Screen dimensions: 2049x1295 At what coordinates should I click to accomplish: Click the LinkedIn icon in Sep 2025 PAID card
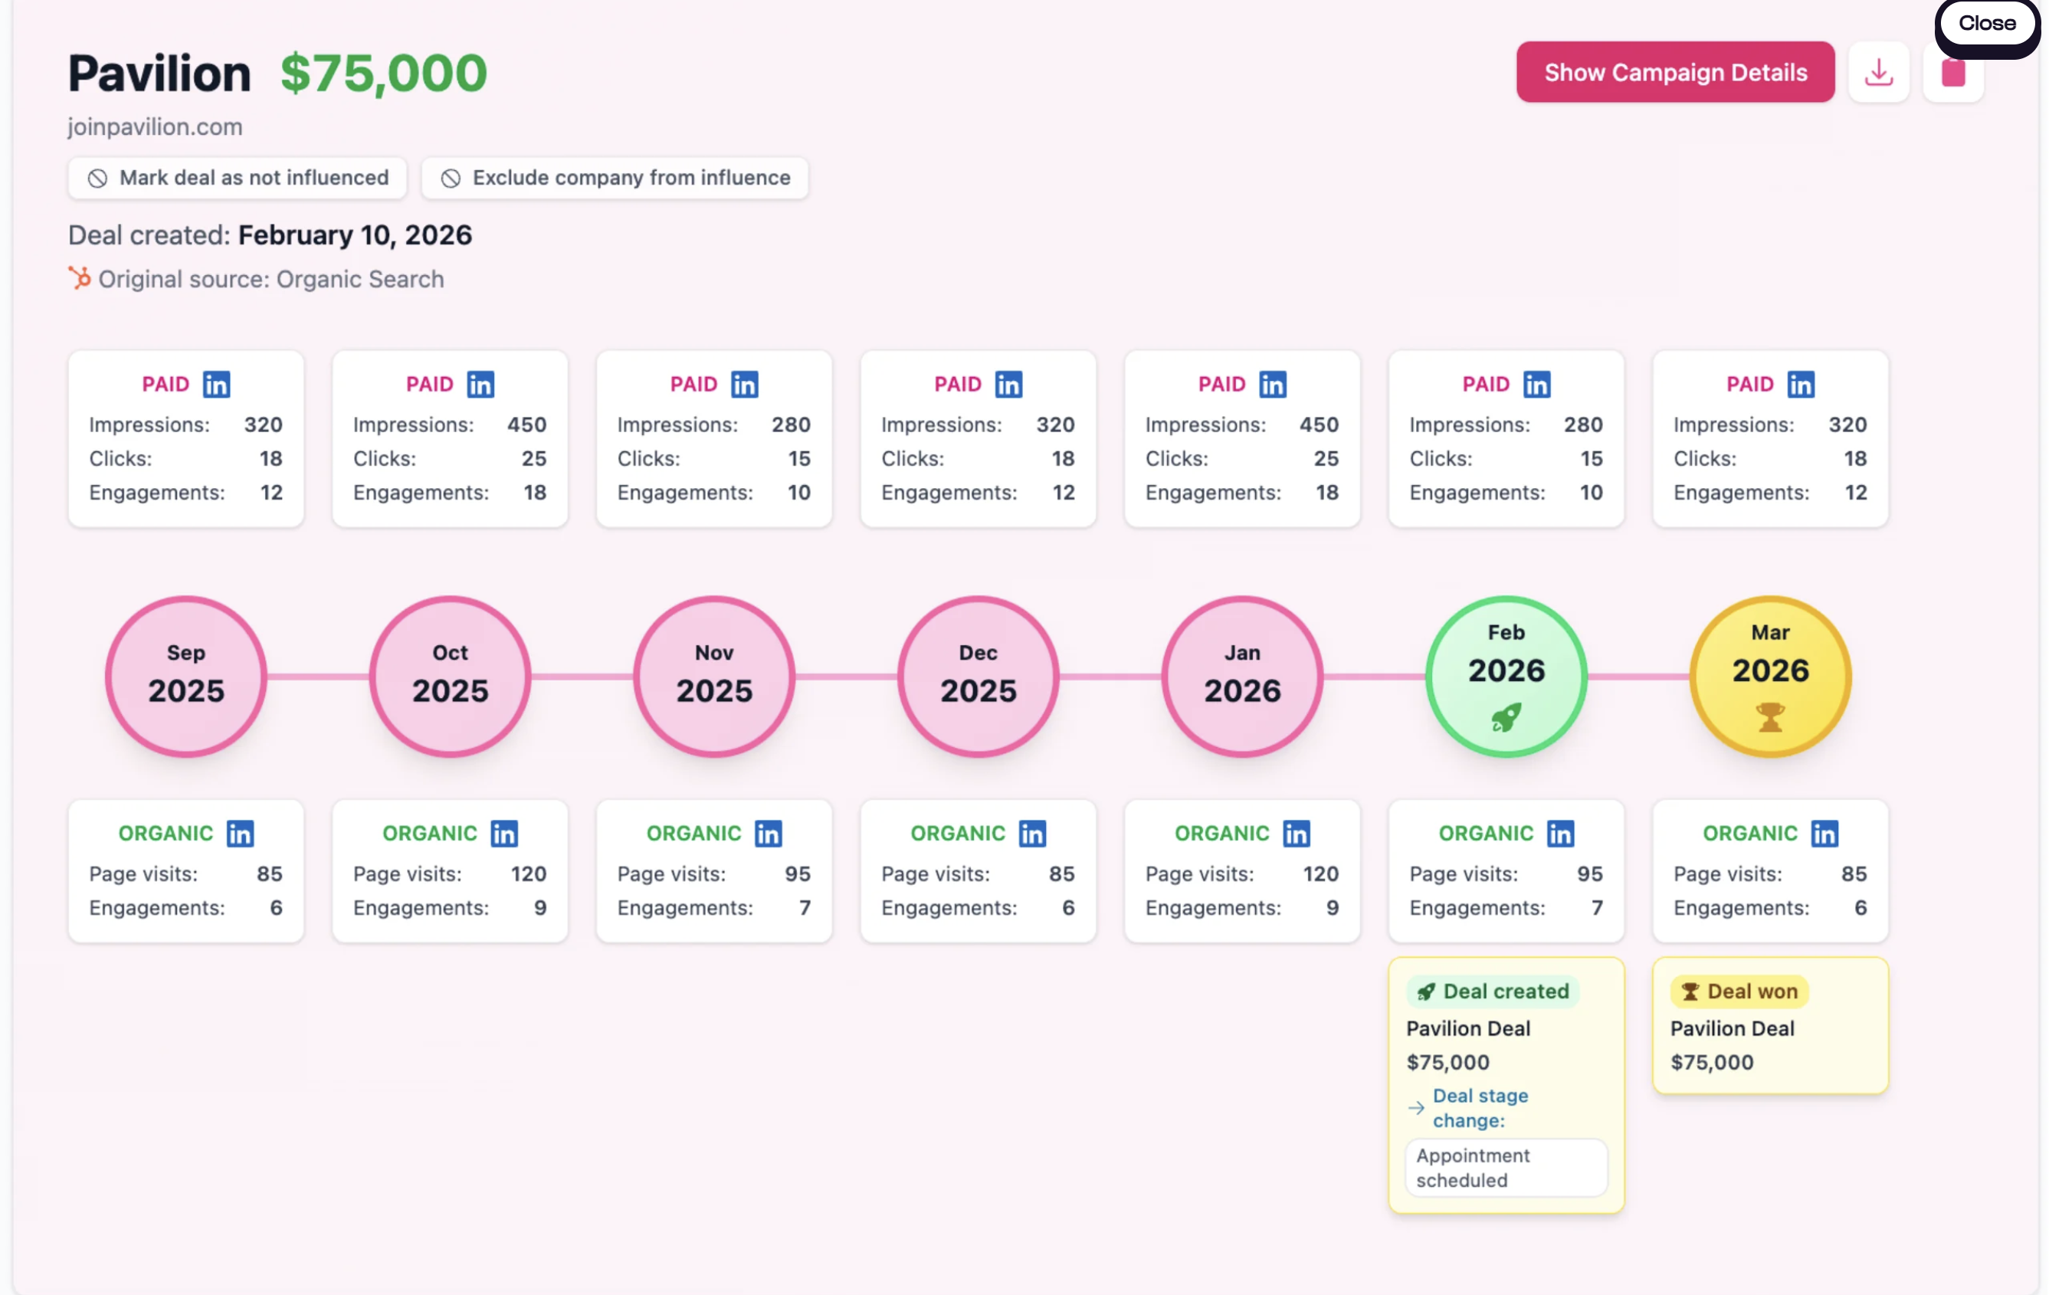(216, 385)
